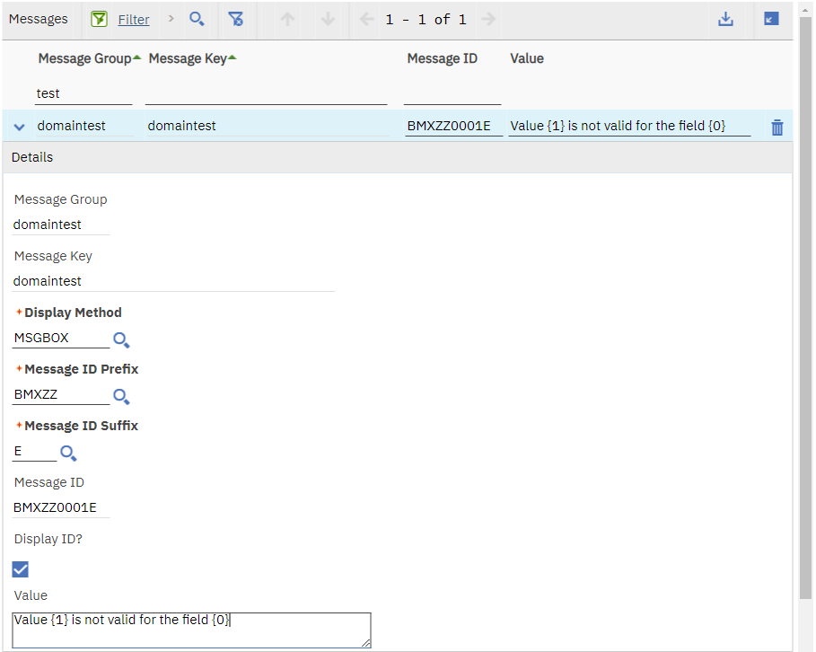
Task: Click the next row down arrow
Action: pos(328,19)
